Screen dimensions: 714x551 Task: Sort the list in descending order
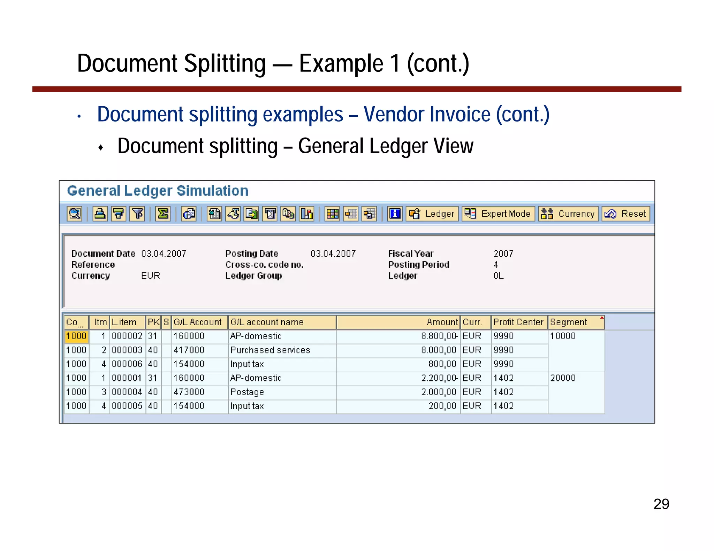pyautogui.click(x=119, y=214)
